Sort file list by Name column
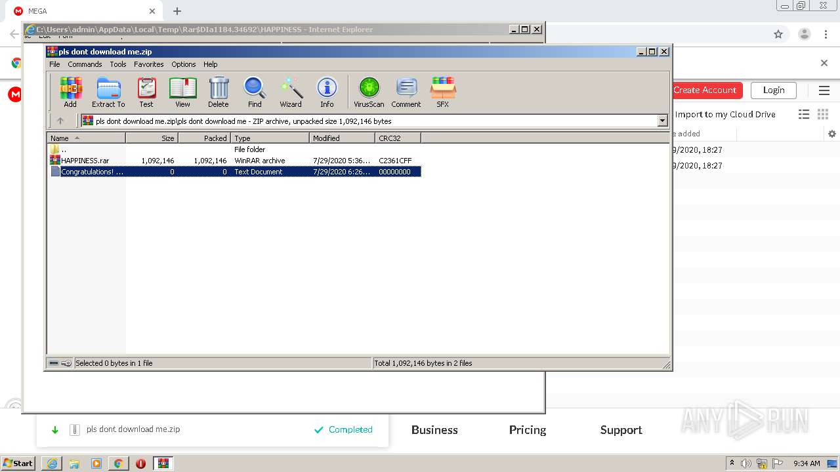The height and width of the screenshot is (472, 840). [86, 138]
